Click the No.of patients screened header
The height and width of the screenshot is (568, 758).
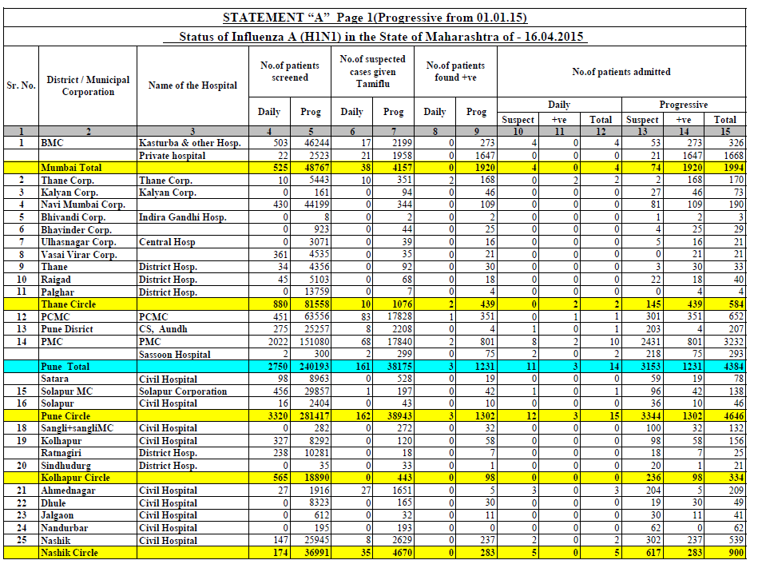(289, 71)
